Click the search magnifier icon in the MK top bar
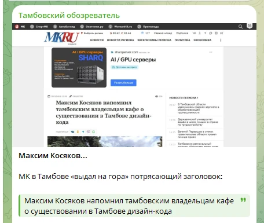 (240, 27)
